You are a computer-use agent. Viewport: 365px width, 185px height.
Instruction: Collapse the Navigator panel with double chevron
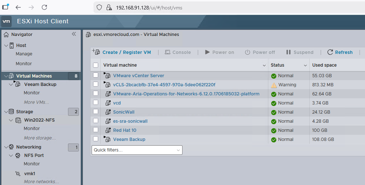(74, 34)
